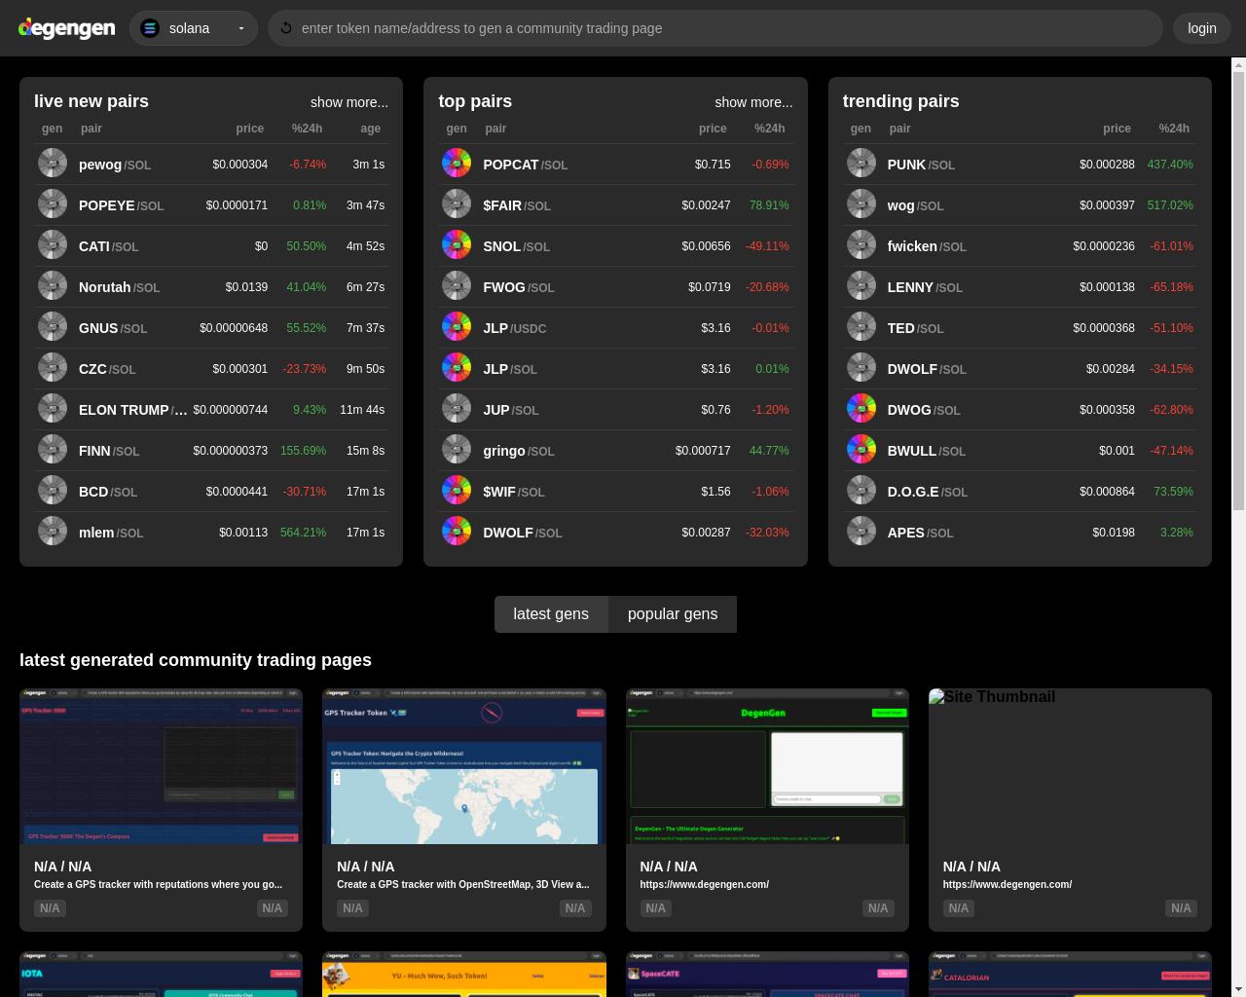This screenshot has height=997, width=1246.
Task: Open the ELON TRUMP pair row
Action: [x=211, y=410]
